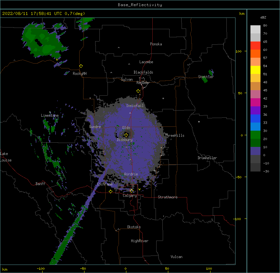This screenshot has height=273, width=280.
Task: Click the red 65 dBZ legend swatch
Action: pos(255,46)
